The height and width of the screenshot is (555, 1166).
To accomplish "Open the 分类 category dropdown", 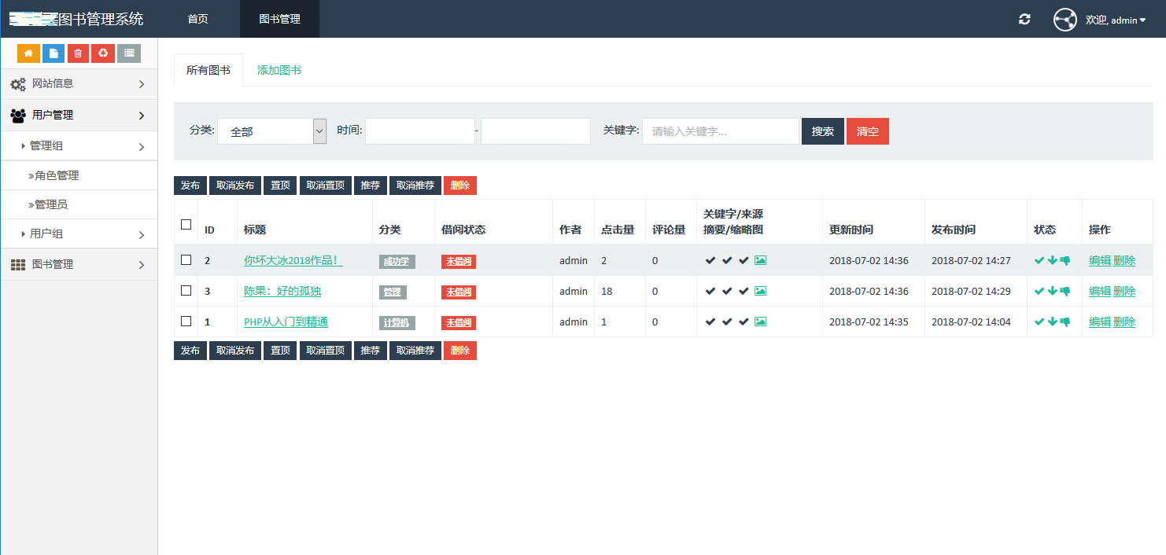I will coord(271,131).
